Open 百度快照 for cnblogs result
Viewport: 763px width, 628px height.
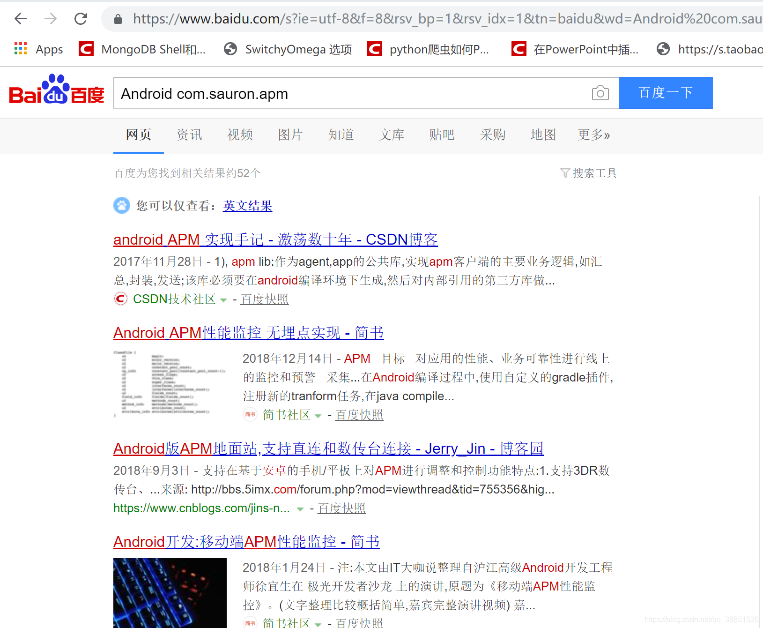tap(341, 508)
